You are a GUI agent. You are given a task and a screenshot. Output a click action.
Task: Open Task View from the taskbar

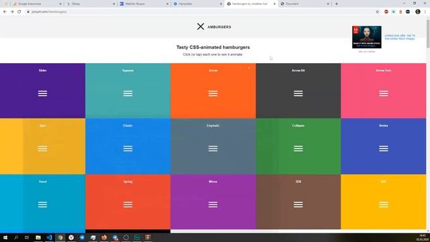(x=27, y=237)
